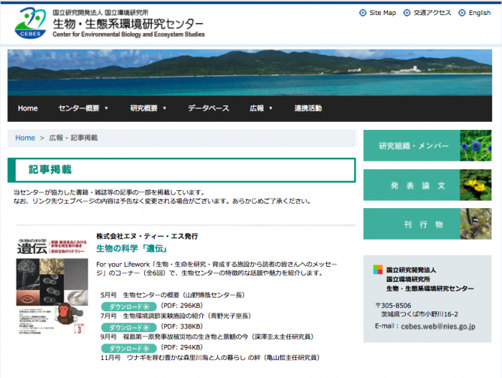Viewport: 502px width, 378px height.
Task: Click the 5月号 生物センターの概要 entry text
Action: coord(173,295)
